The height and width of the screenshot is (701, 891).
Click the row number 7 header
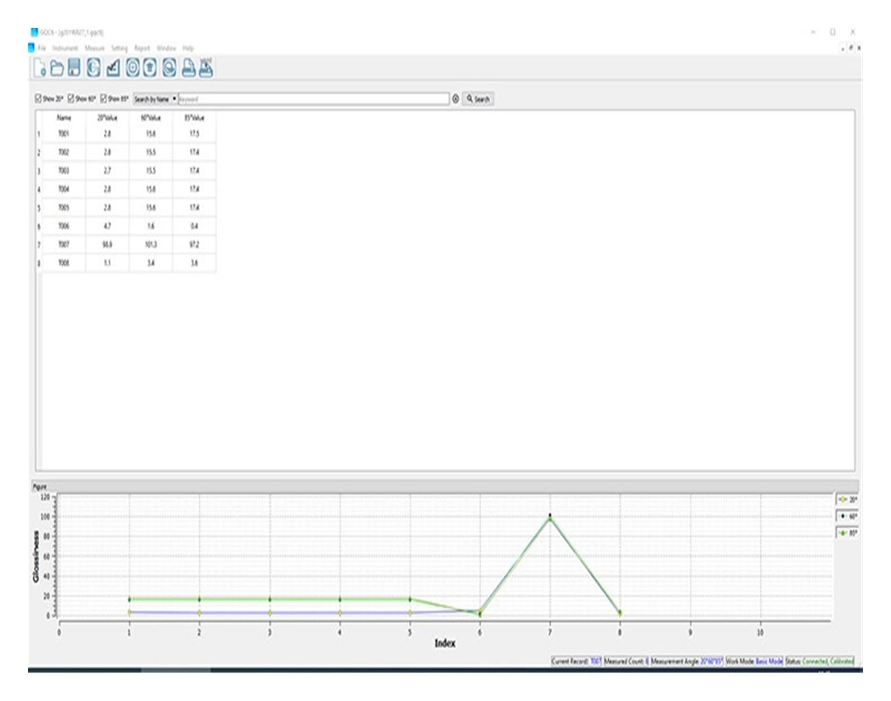pos(39,244)
